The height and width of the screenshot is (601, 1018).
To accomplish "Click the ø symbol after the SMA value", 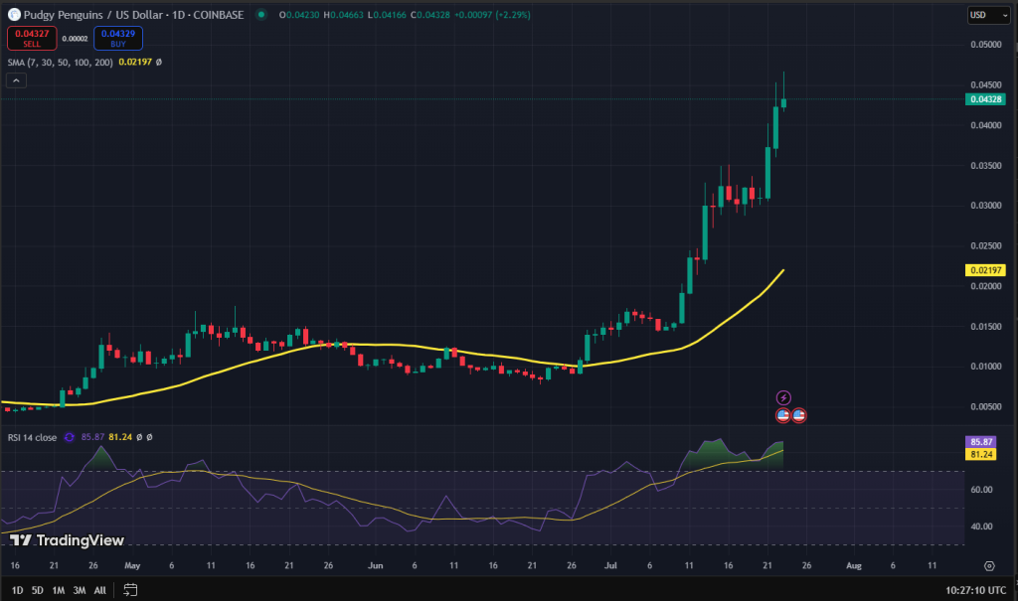I will point(159,63).
